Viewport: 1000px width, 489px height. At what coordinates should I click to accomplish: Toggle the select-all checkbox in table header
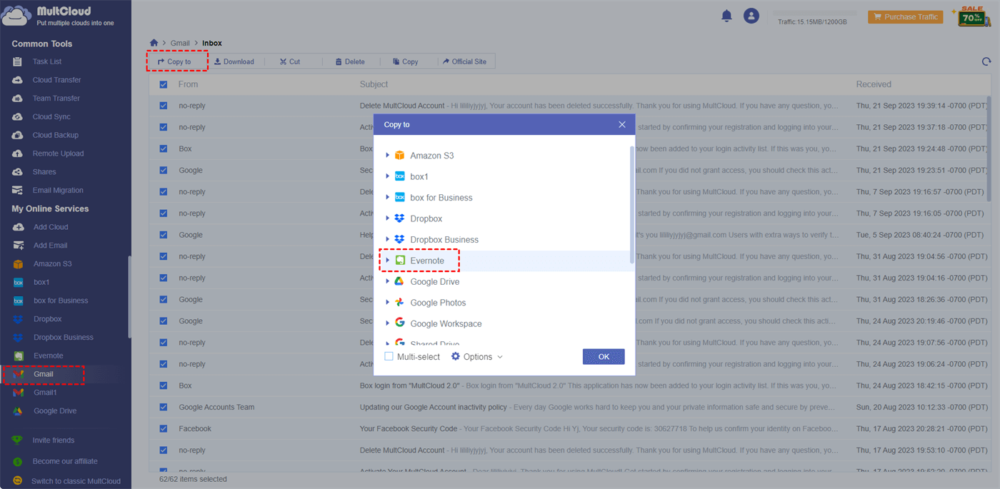(164, 84)
